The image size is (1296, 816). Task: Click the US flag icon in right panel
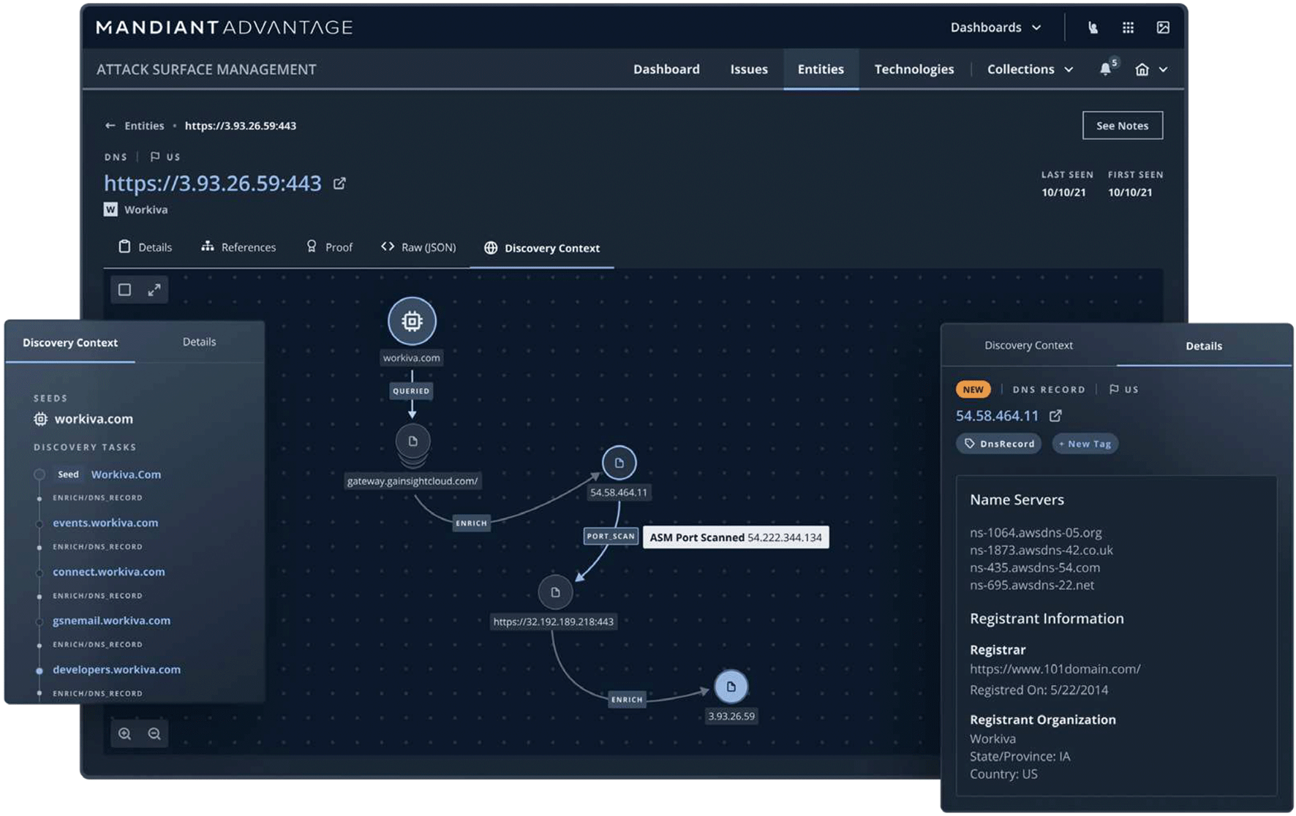tap(1114, 390)
